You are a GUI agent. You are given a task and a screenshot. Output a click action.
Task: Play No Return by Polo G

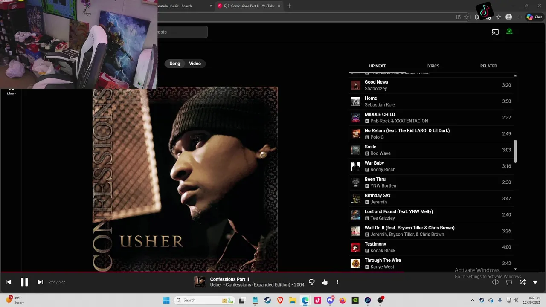(x=432, y=134)
